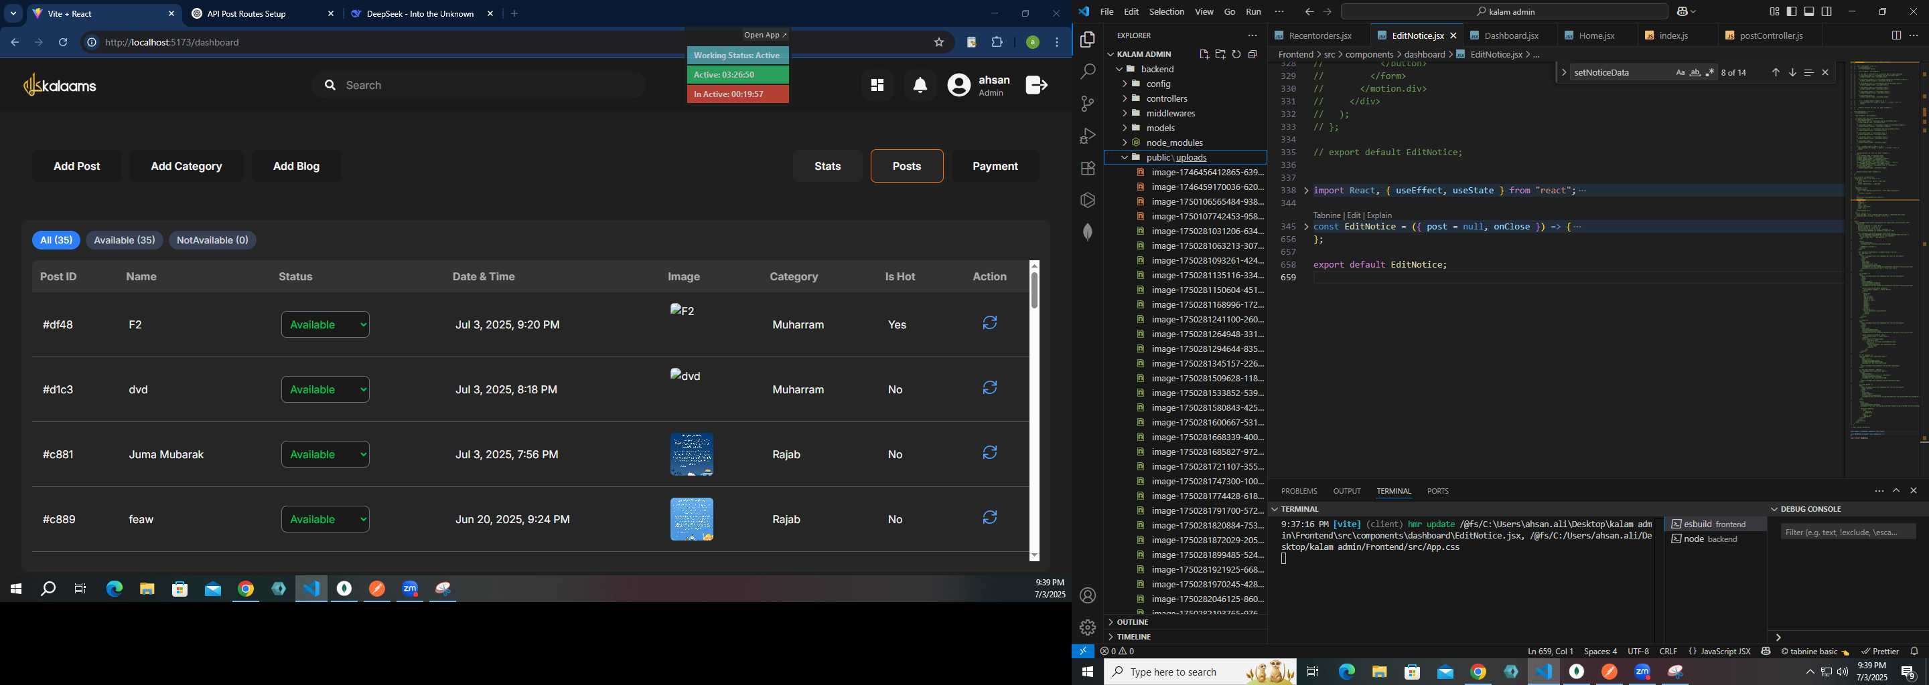Select the NotAvailable (0) filter pill
The image size is (1929, 685).
pyautogui.click(x=213, y=240)
